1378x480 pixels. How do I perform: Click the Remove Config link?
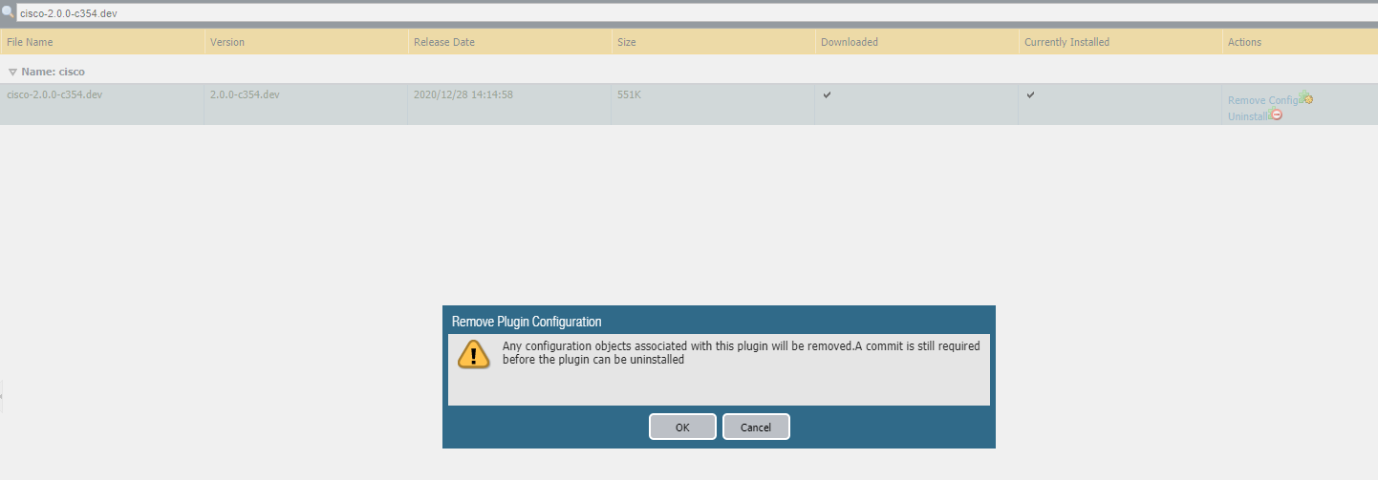point(1263,100)
